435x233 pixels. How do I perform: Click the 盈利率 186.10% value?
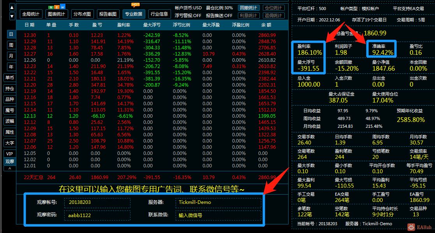[x=310, y=52]
